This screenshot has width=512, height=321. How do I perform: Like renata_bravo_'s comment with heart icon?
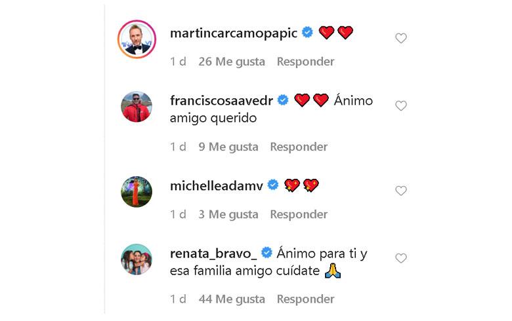(x=400, y=259)
